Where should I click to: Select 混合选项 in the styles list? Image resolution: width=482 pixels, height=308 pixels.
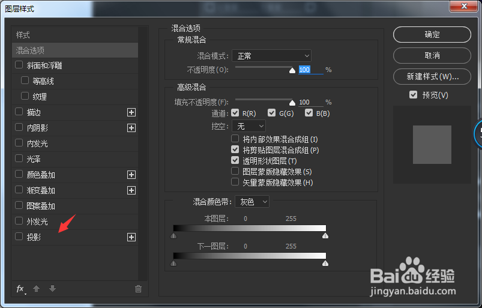pyautogui.click(x=75, y=50)
